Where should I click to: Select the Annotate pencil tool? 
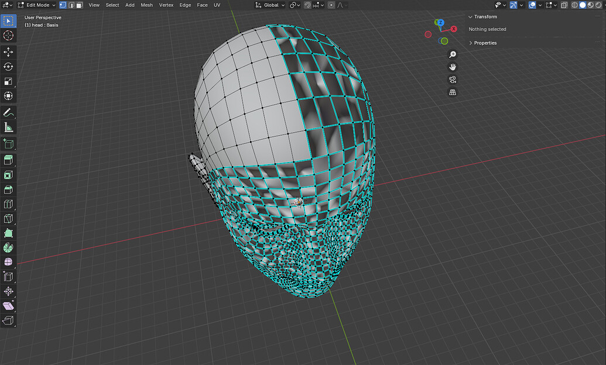(8, 112)
